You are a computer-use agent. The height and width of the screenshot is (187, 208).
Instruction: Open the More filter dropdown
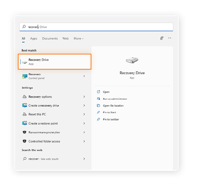pos(78,39)
